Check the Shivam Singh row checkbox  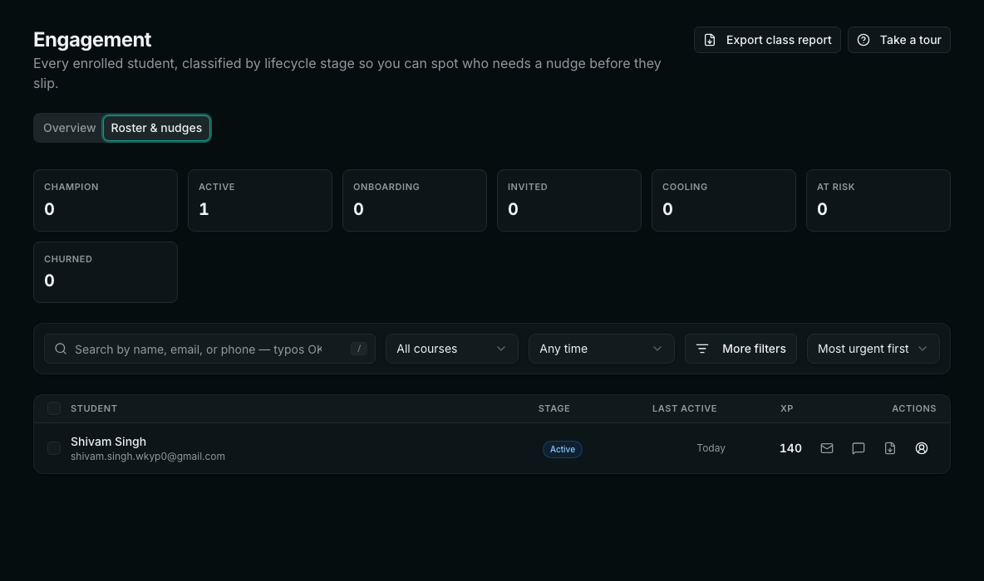pyautogui.click(x=54, y=448)
